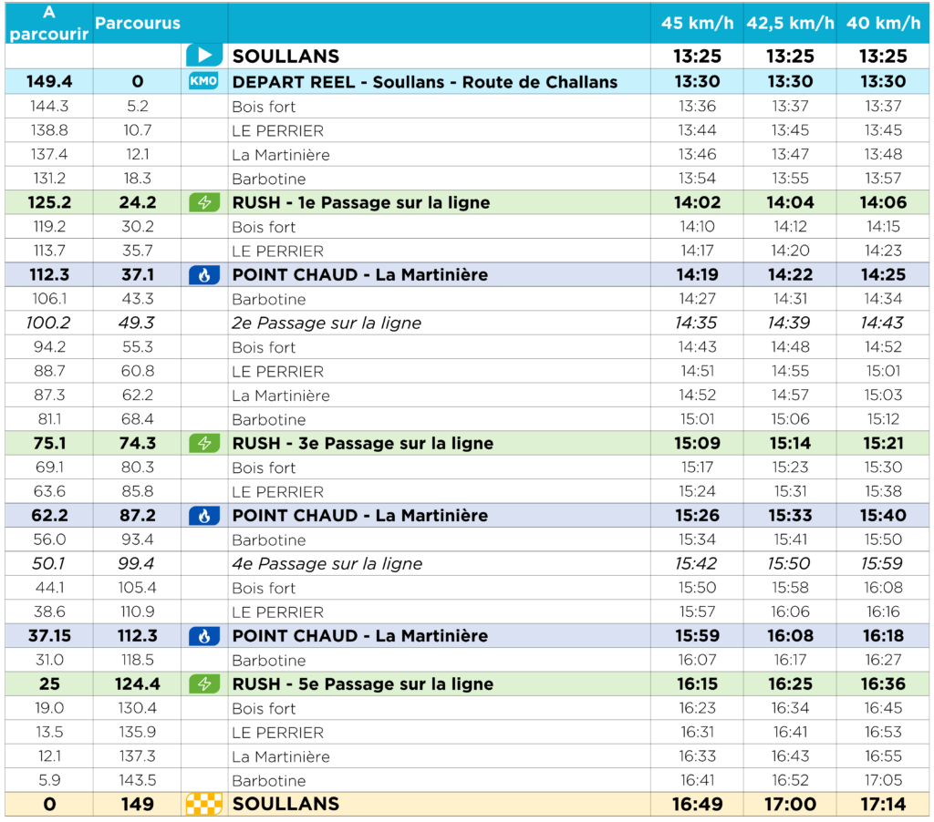Image resolution: width=934 pixels, height=822 pixels.
Task: Click the flame icon at kilometre 87.2 POINT CHAUD
Action: point(204,516)
